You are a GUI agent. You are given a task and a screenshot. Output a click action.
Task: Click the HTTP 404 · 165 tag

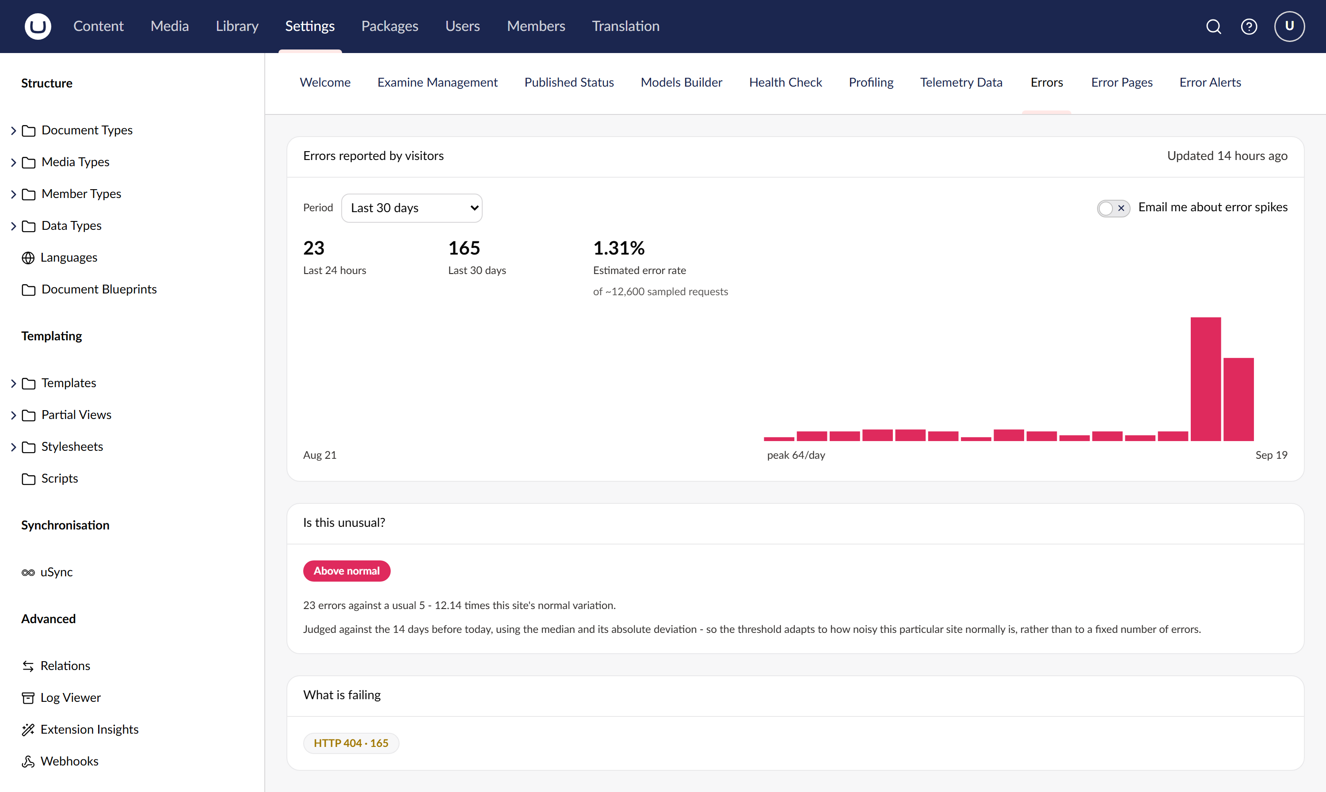tap(351, 743)
